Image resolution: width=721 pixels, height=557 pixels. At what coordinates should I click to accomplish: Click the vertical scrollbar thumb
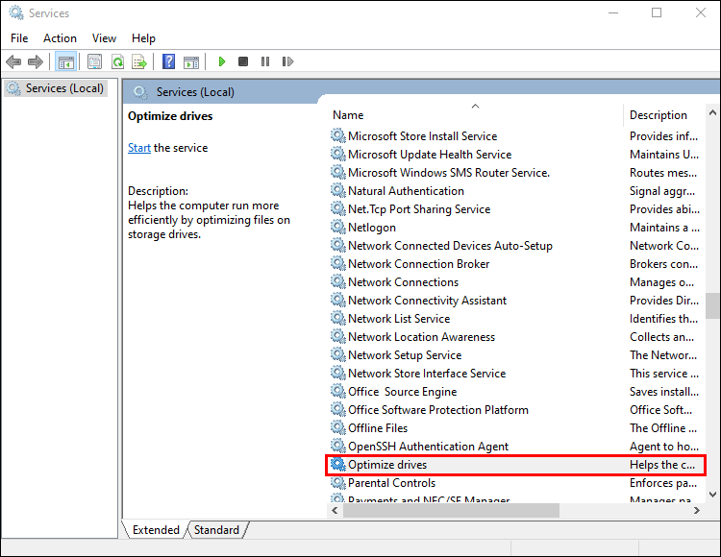(x=712, y=305)
